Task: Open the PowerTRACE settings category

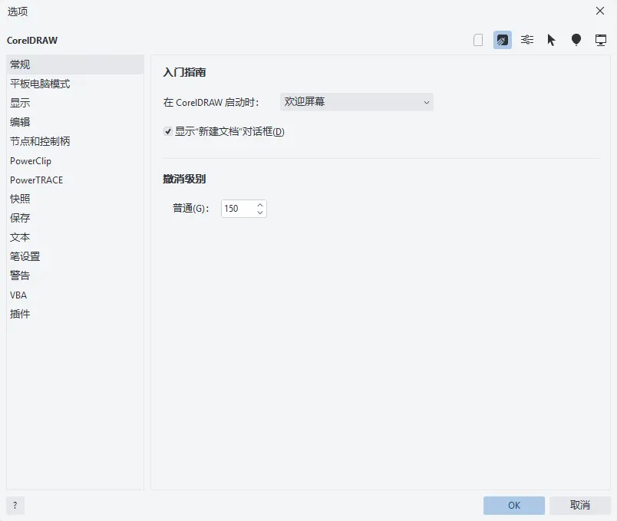Action: point(75,180)
